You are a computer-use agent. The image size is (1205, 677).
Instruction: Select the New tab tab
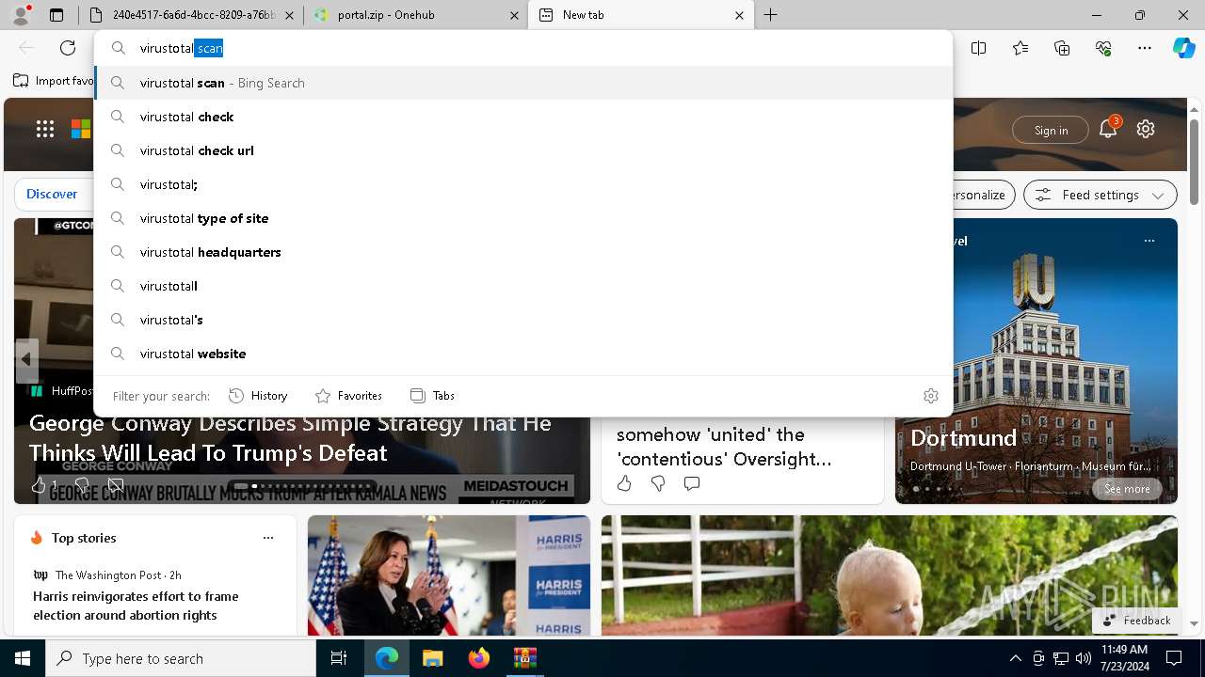tap(641, 15)
